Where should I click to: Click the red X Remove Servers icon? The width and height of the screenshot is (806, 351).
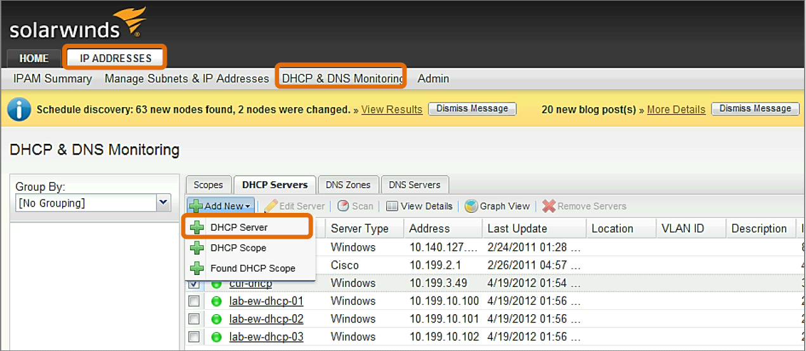click(549, 206)
